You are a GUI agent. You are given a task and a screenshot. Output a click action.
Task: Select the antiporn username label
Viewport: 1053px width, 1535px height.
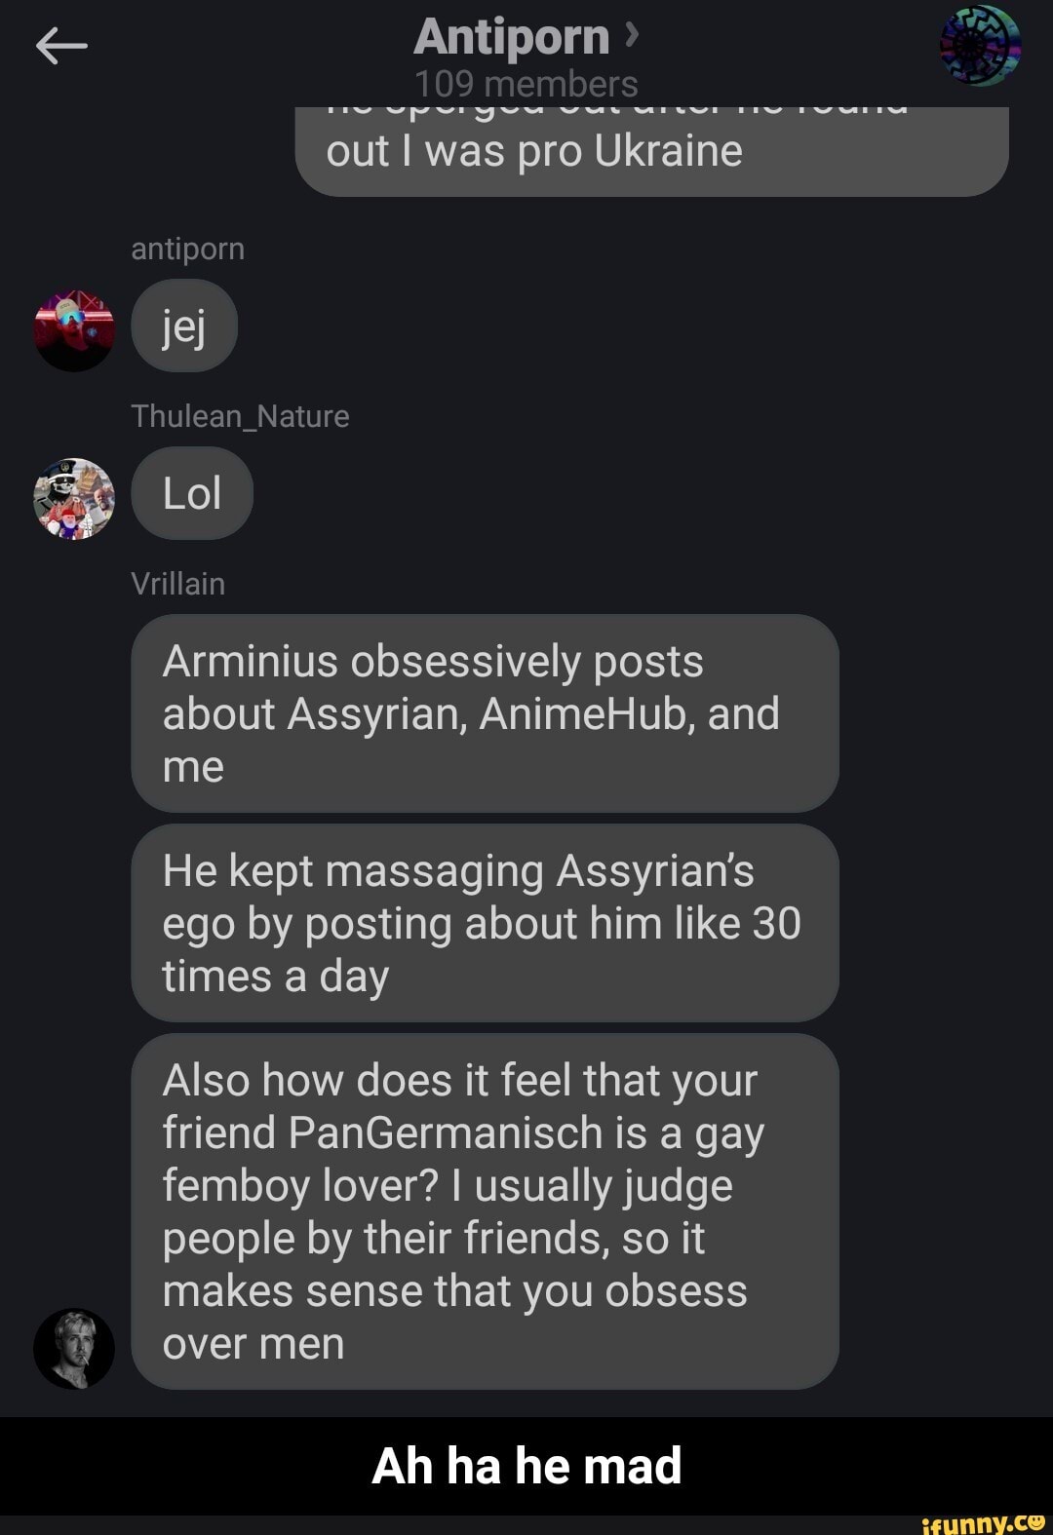tap(187, 249)
